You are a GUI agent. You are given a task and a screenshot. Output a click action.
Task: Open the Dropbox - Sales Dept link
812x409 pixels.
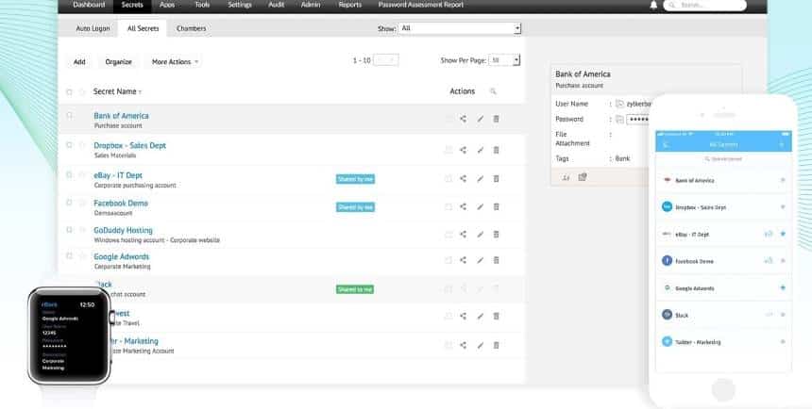click(x=130, y=146)
